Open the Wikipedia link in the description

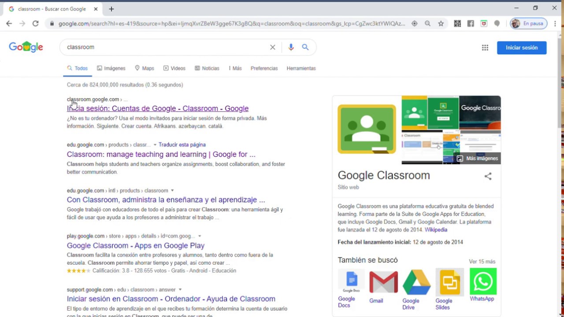[x=436, y=230]
